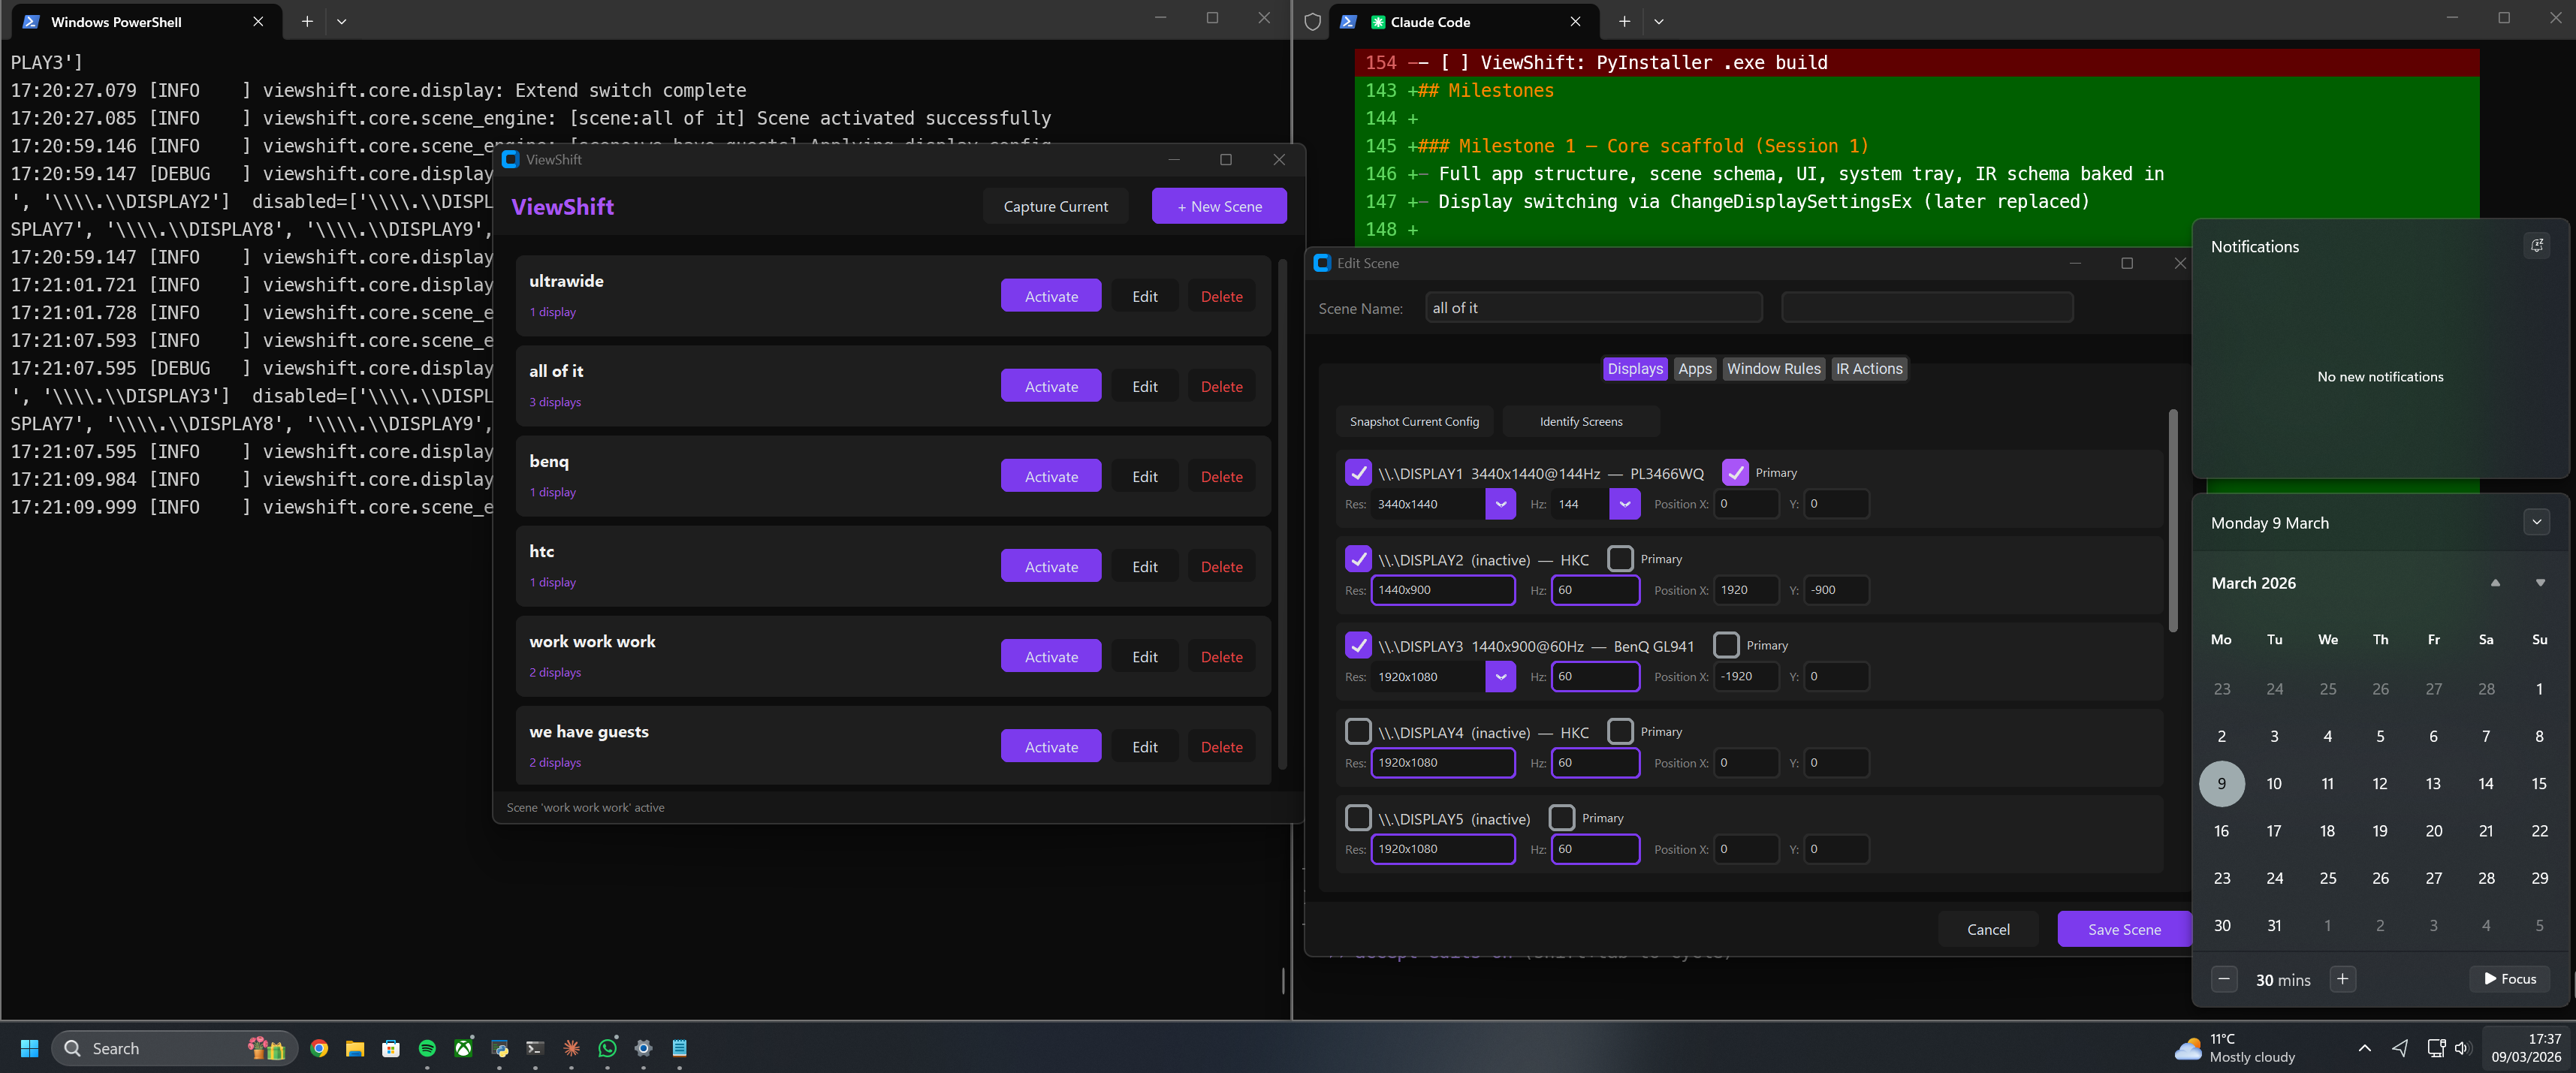The width and height of the screenshot is (2576, 1073).
Task: Click the WhatsApp taskbar icon
Action: 607,1048
